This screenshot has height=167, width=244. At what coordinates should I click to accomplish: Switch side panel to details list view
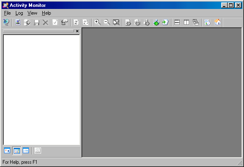[x=26, y=151]
